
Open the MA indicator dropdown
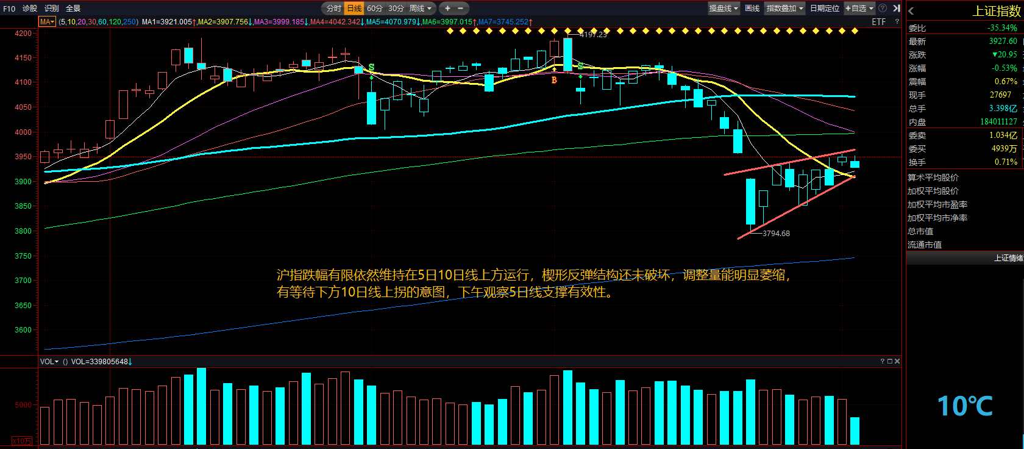point(48,21)
